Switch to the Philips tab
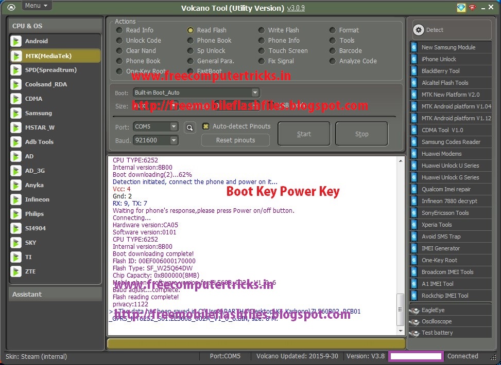This screenshot has height=365, width=501. (55, 214)
